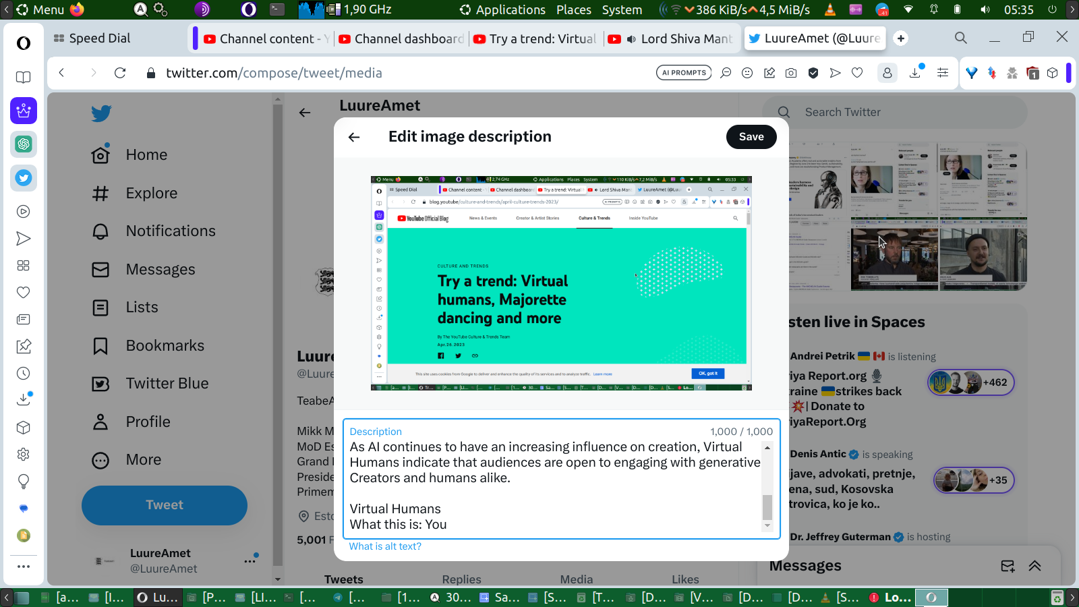Open the lightbulb icon in Opera sidebar
1079x607 pixels.
[x=24, y=482]
